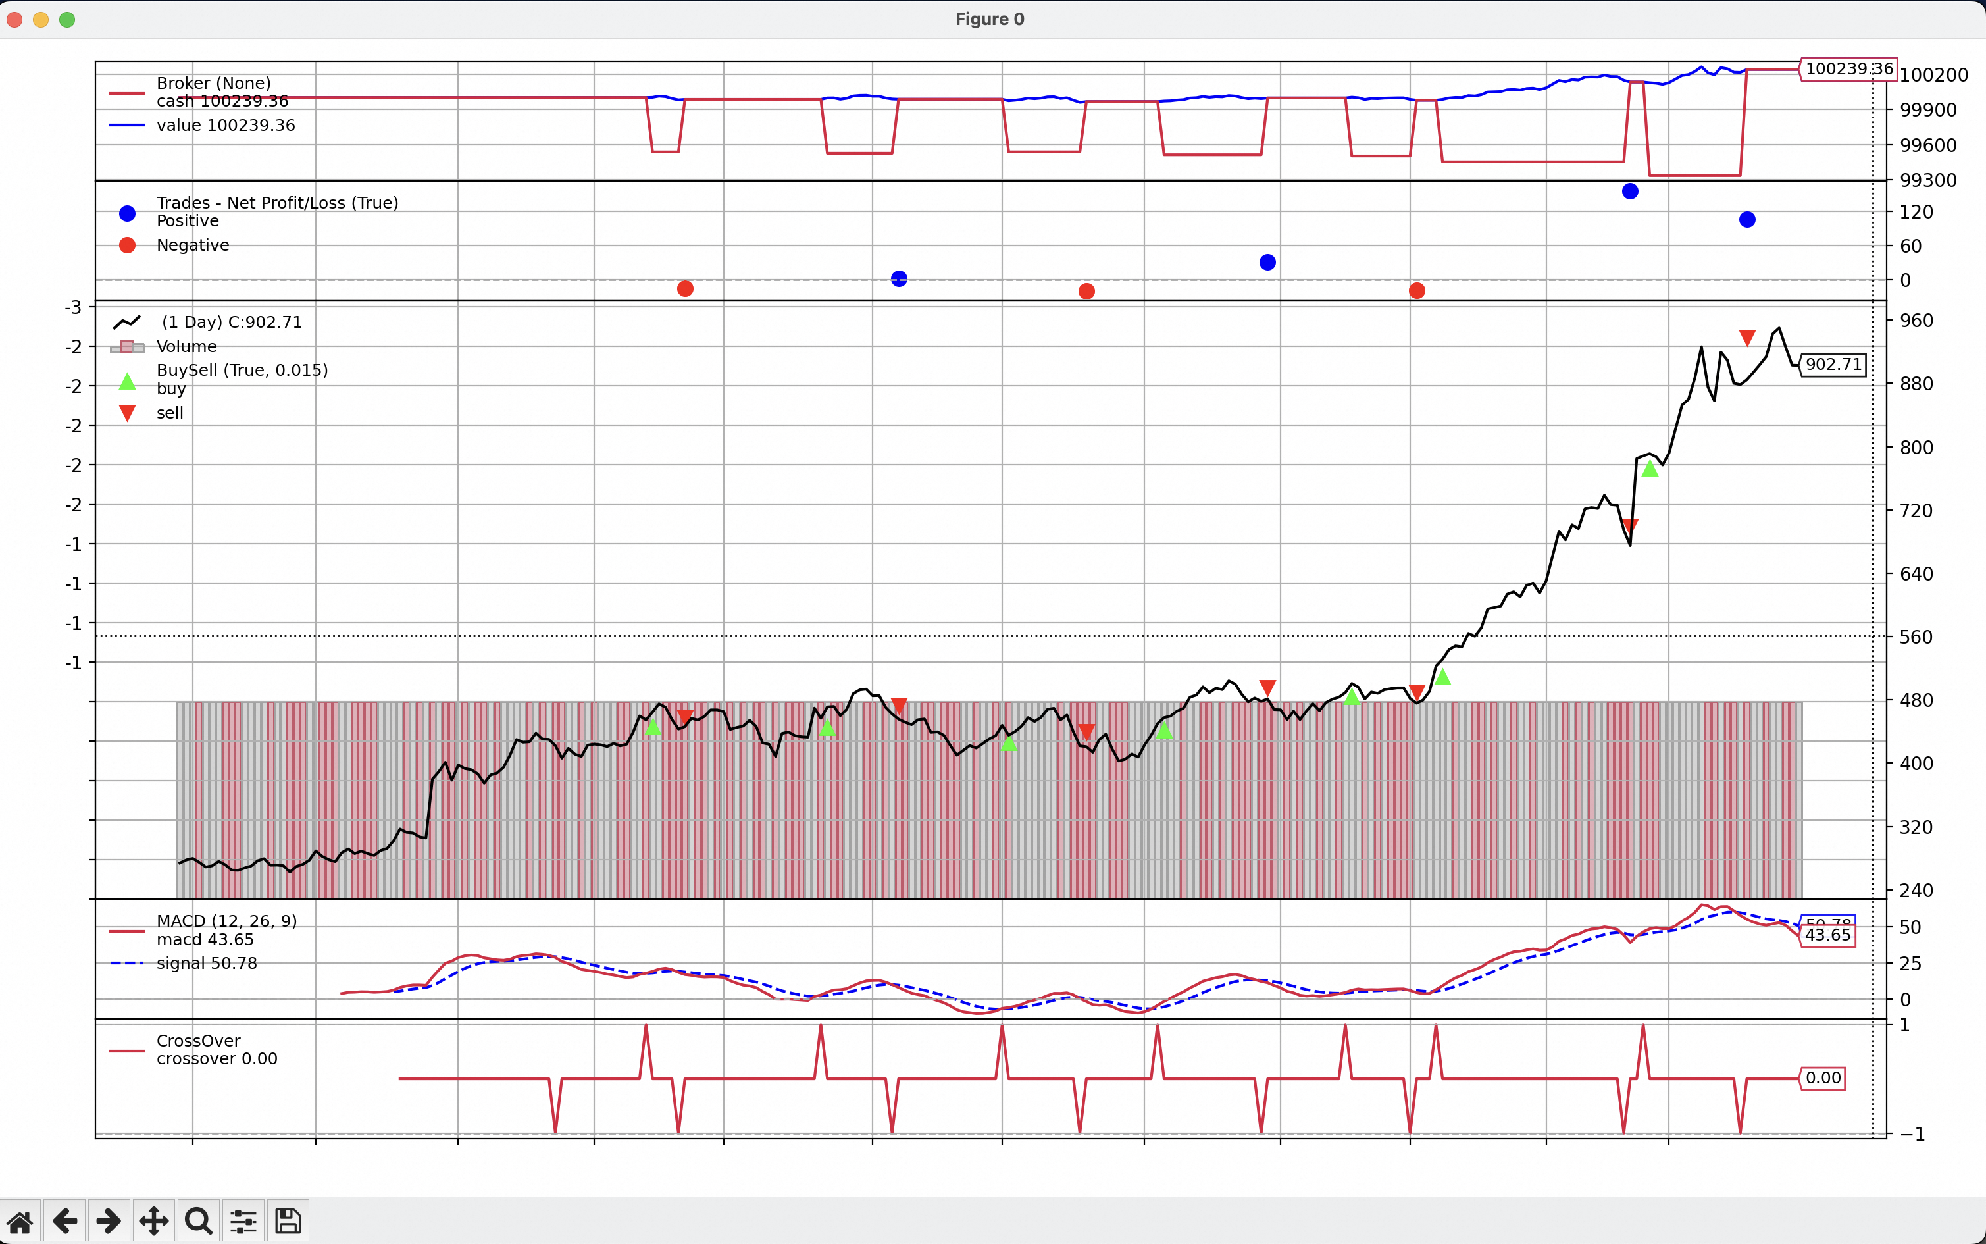1986x1244 pixels.
Task: Click the highest blue positive trade dot
Action: click(x=1630, y=192)
